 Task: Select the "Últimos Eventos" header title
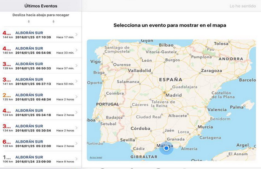click(x=41, y=6)
